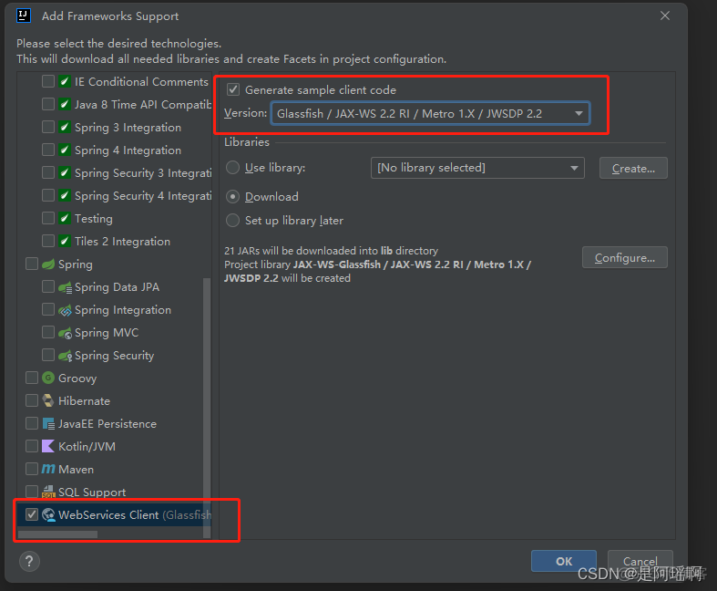717x591 pixels.
Task: Click the Create... button
Action: 633,168
